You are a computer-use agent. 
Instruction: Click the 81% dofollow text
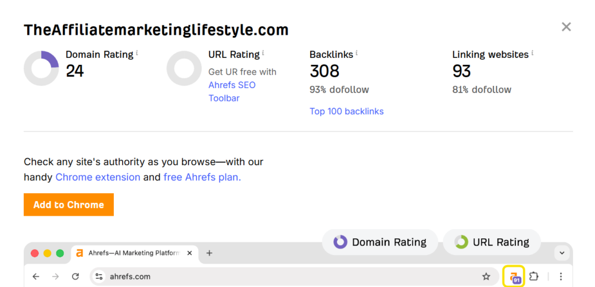point(482,90)
